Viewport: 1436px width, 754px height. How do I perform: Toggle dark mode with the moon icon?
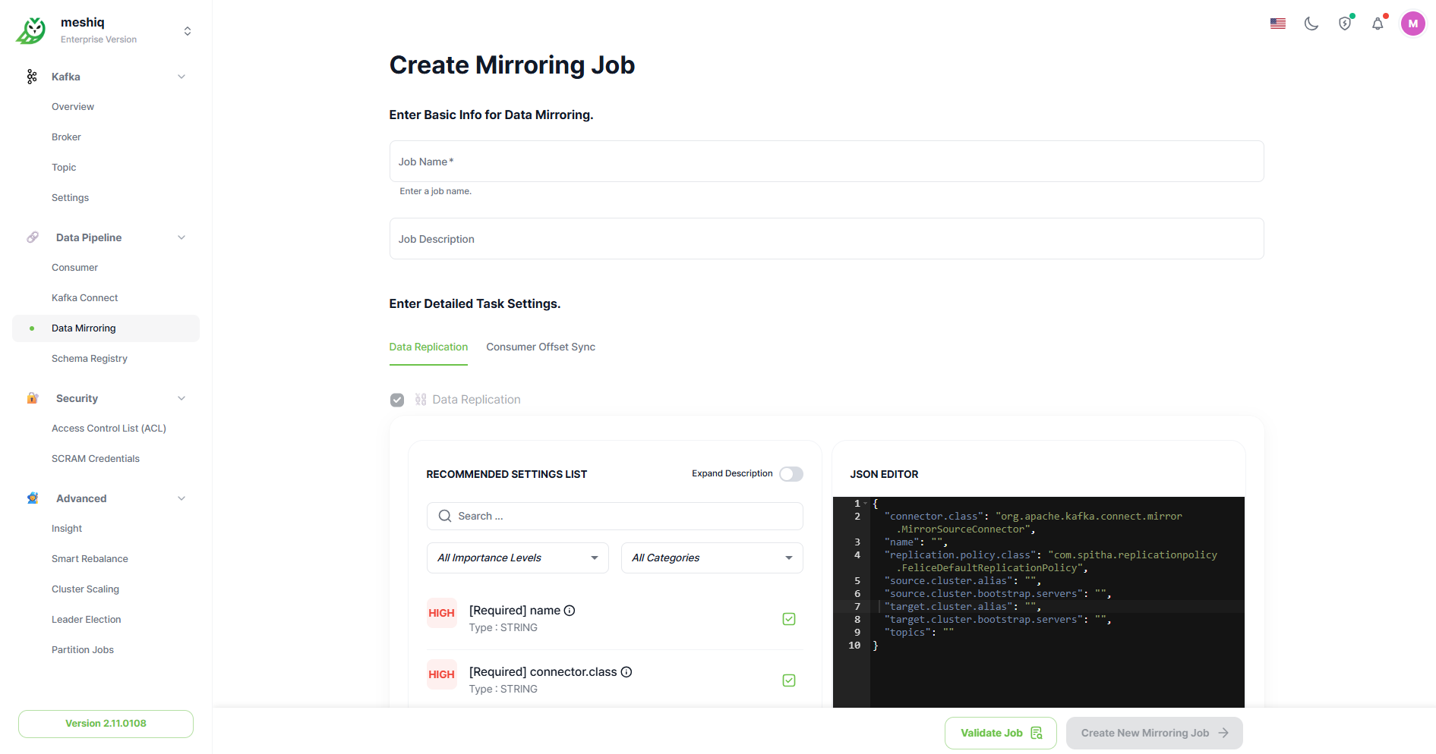(x=1311, y=24)
